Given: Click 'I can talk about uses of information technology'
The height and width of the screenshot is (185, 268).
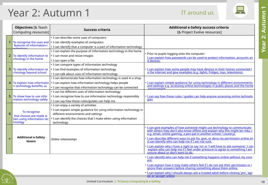Looking at the screenshot, I should (85, 74).
